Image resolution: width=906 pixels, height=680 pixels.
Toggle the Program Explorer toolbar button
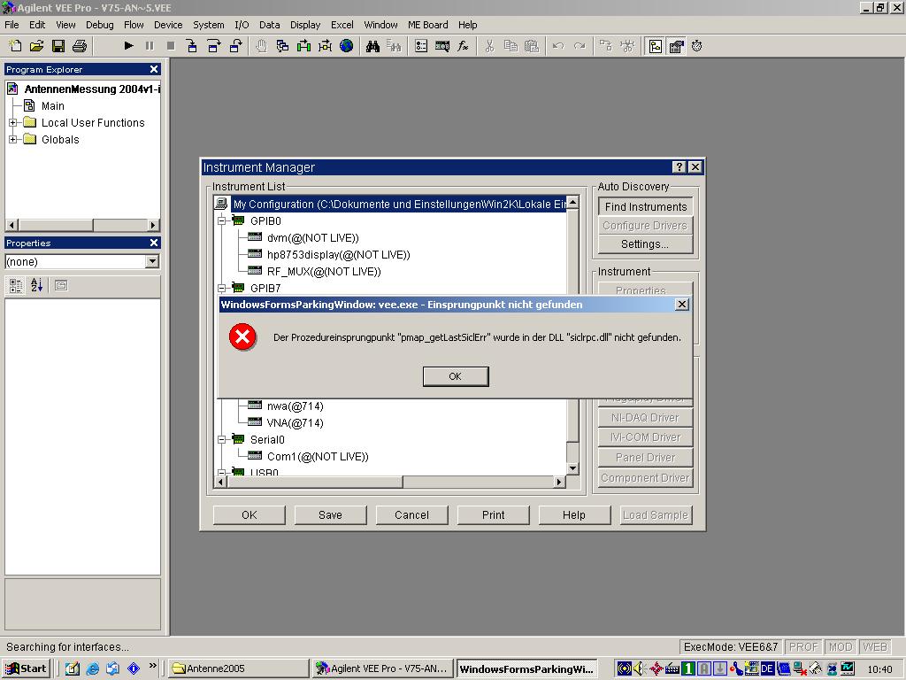pyautogui.click(x=655, y=46)
